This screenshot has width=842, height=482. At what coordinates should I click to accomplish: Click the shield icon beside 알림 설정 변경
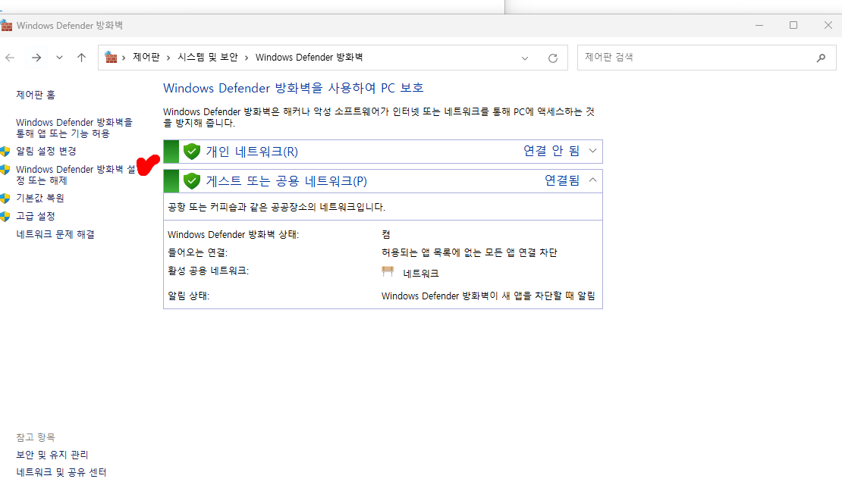pyautogui.click(x=5, y=152)
